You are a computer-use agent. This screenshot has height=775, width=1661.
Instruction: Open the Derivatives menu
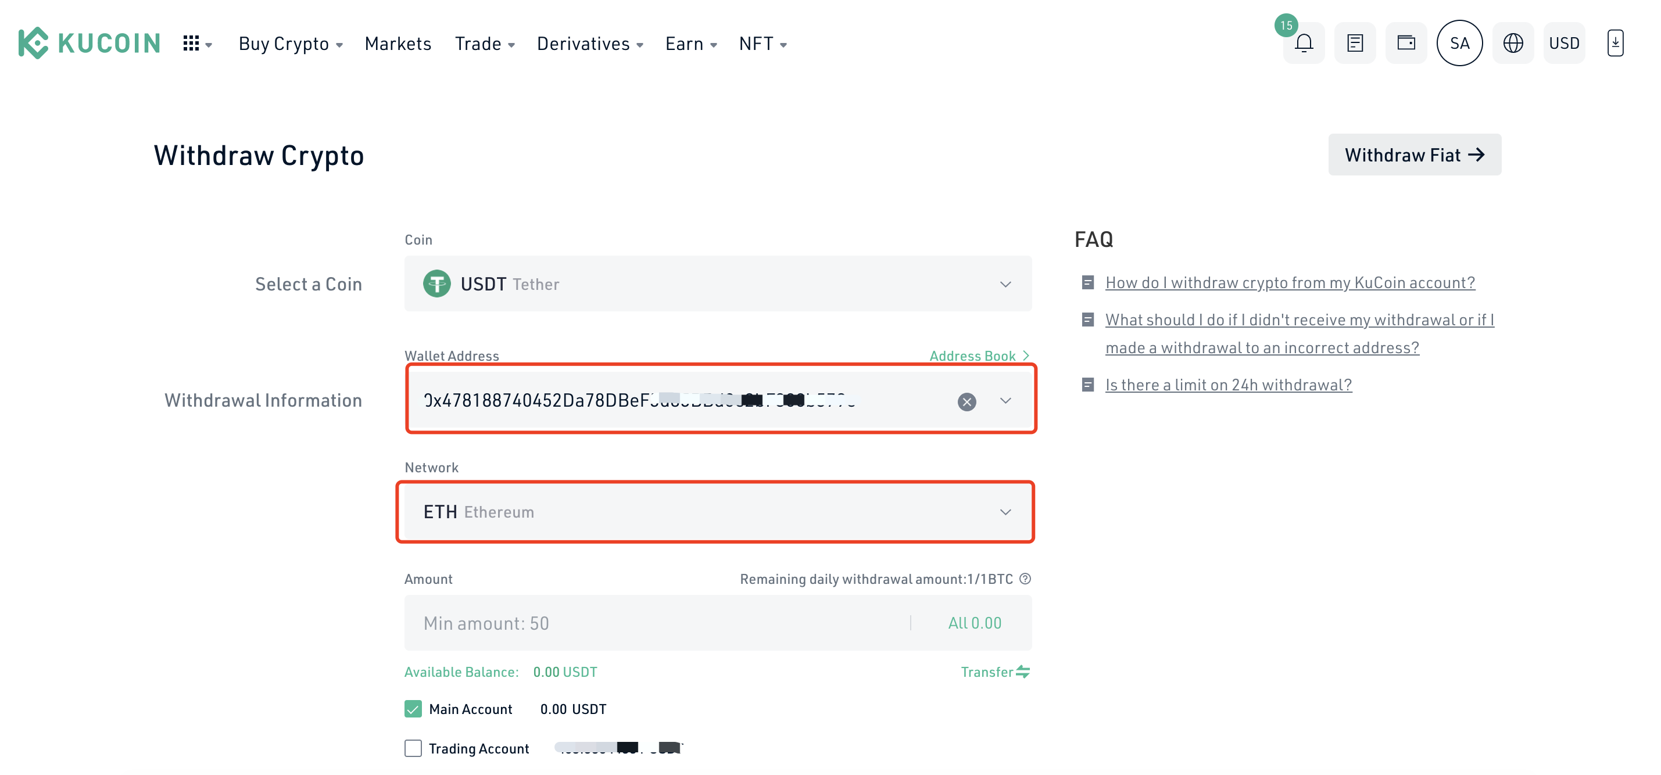[x=590, y=43]
